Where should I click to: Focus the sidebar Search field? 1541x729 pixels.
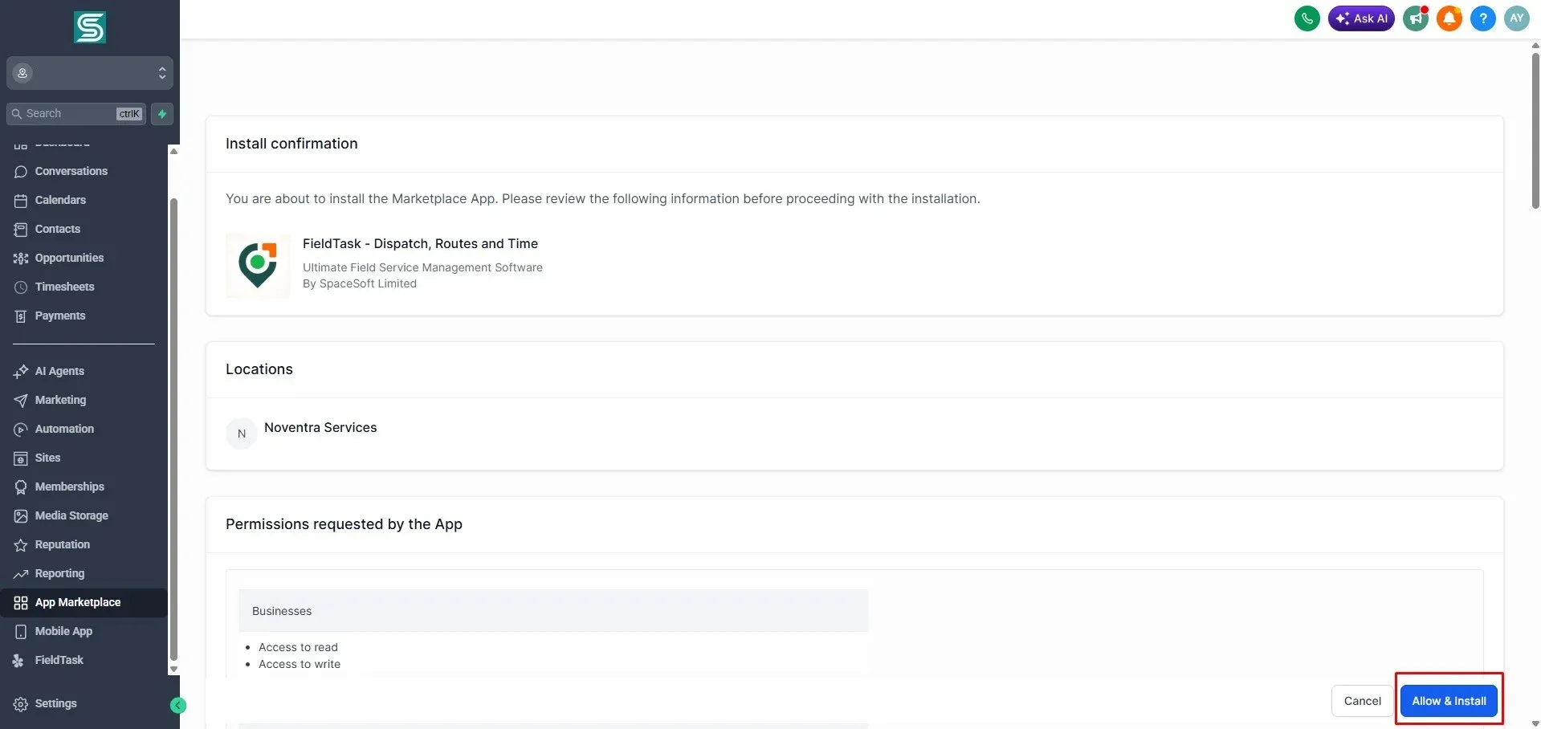[76, 114]
